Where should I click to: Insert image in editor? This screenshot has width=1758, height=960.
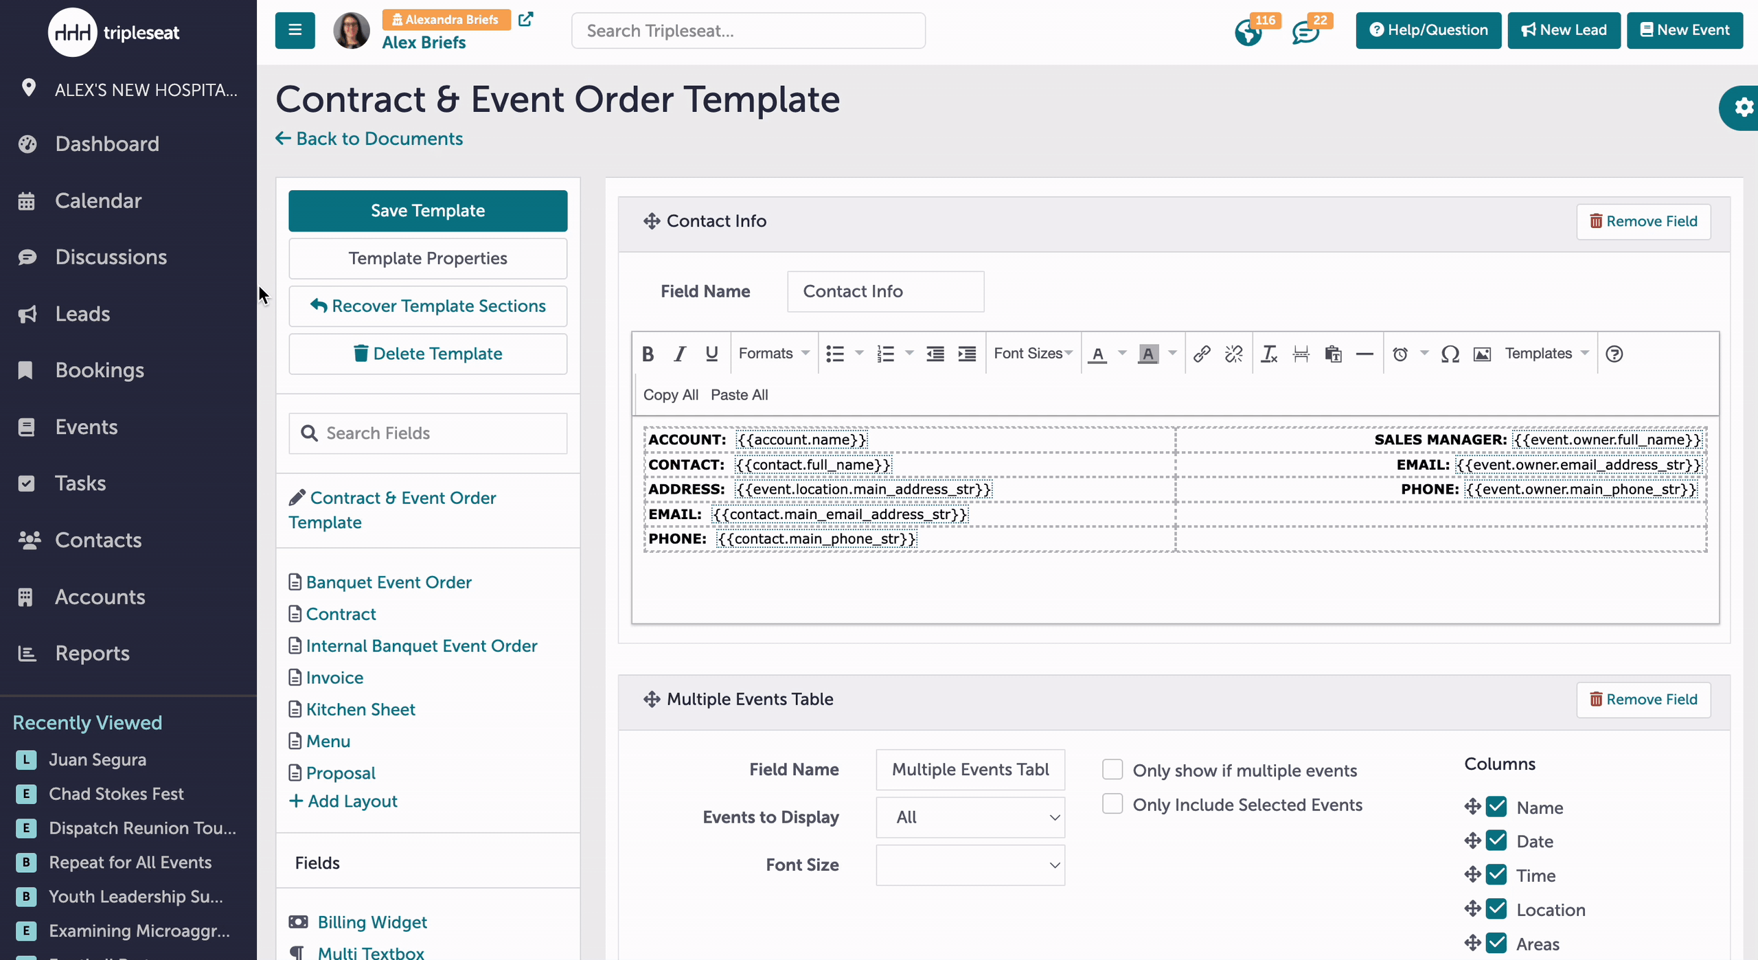(1483, 354)
